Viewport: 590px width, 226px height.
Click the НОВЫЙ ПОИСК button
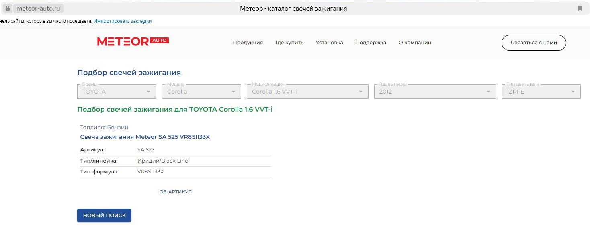point(104,215)
